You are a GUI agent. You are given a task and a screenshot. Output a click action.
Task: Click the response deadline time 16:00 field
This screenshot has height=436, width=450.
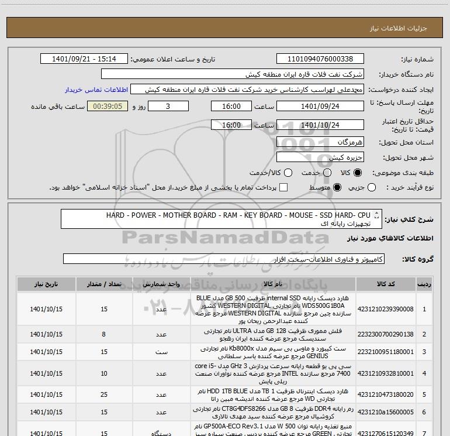click(231, 106)
